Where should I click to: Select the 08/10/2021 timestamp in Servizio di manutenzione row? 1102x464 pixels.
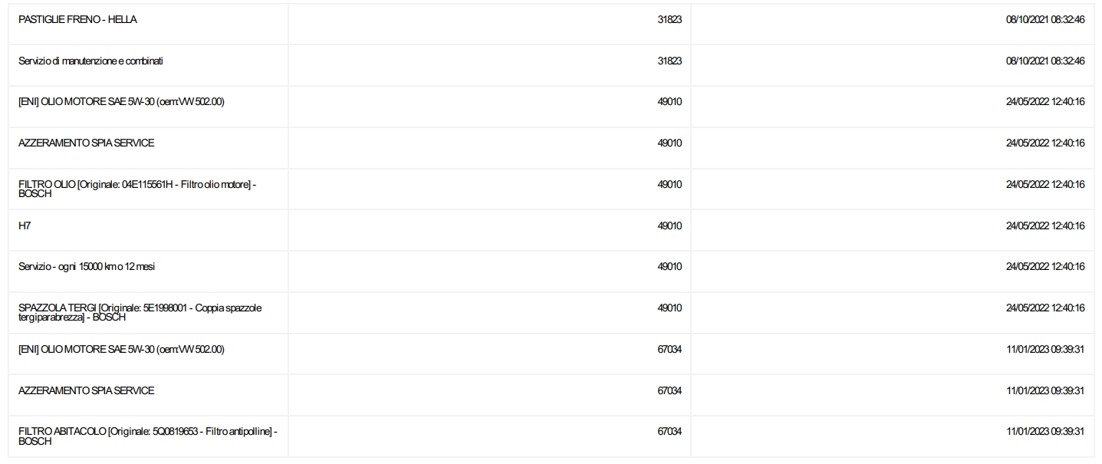coord(1045,61)
